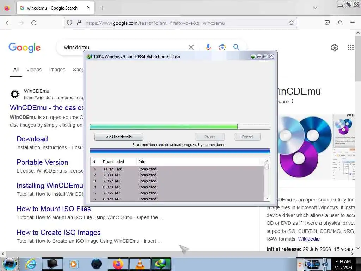Image resolution: width=361 pixels, height=271 pixels.
Task: Select connection row 3 with 7.967 MB
Action: (177, 181)
